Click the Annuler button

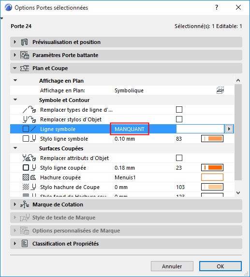pyautogui.click(x=172, y=266)
